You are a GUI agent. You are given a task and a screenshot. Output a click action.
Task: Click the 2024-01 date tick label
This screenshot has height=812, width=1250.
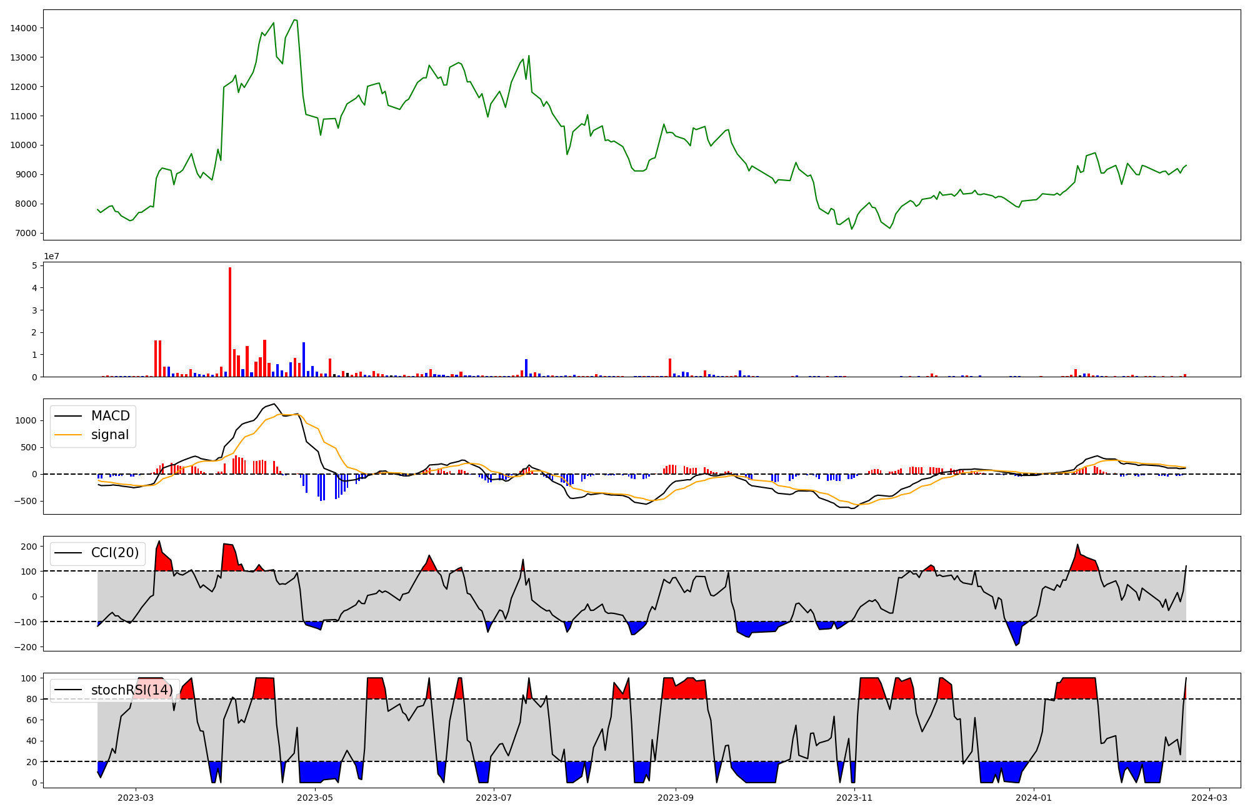click(x=1034, y=798)
